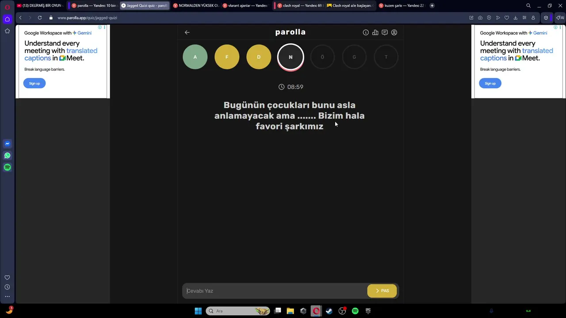Click the 08:59 countdown timer
566x318 pixels.
[x=291, y=87]
